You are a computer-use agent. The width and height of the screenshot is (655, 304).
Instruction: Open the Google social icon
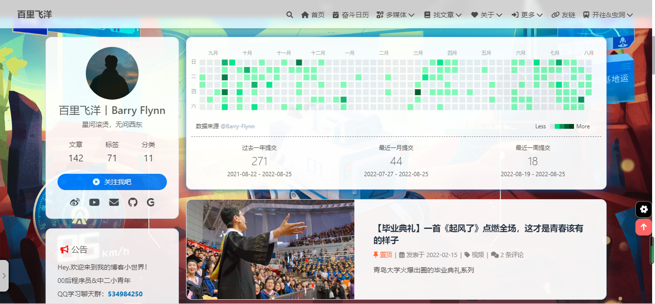tap(151, 203)
